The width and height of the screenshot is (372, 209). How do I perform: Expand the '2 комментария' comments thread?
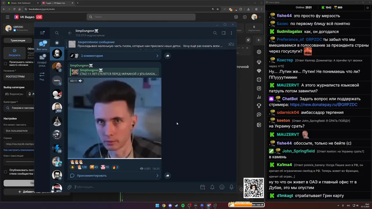(x=115, y=56)
